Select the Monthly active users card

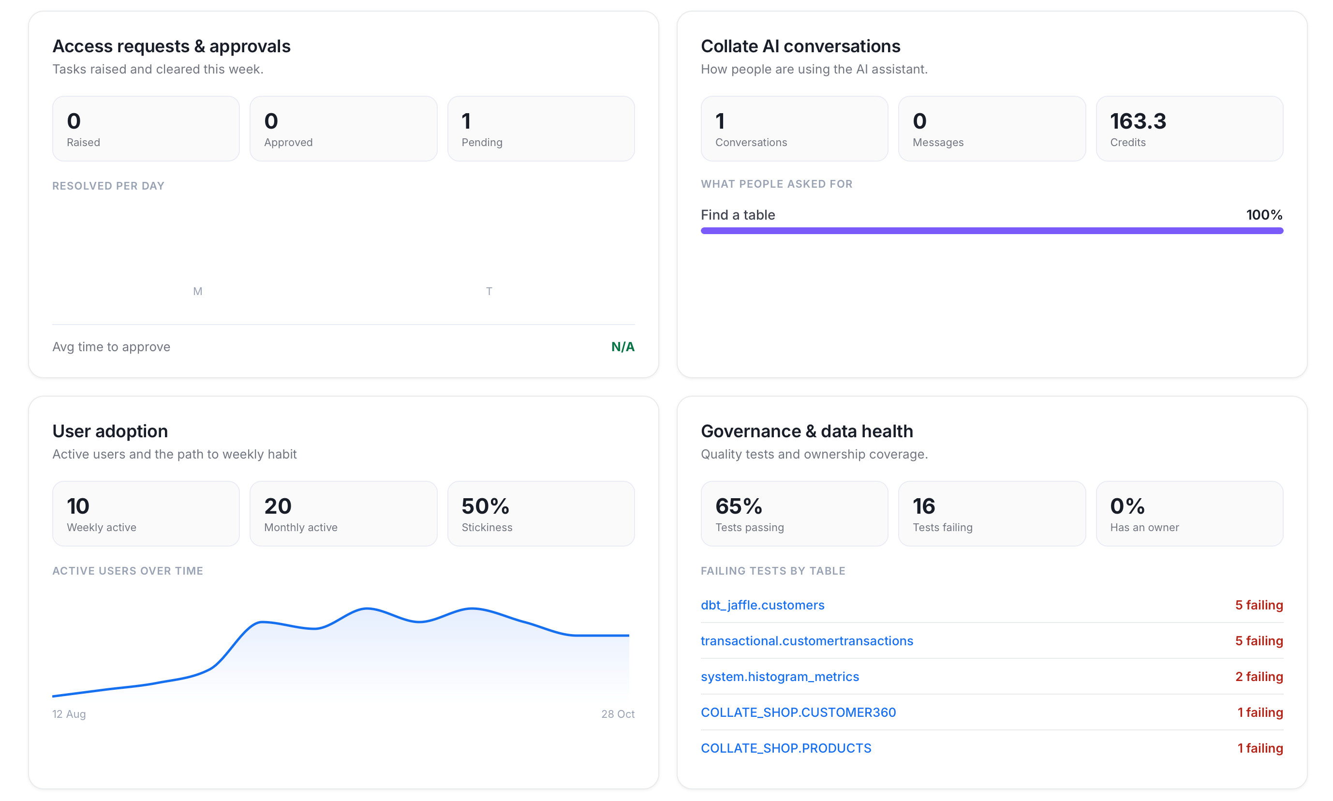(x=343, y=513)
